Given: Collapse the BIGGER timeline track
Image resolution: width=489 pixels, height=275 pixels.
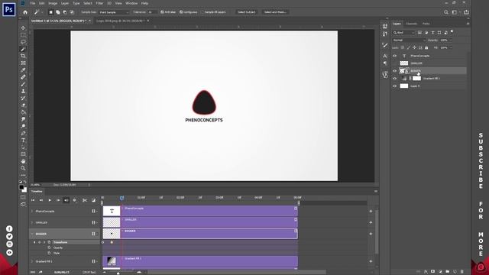Looking at the screenshot, I should pyautogui.click(x=32, y=234).
